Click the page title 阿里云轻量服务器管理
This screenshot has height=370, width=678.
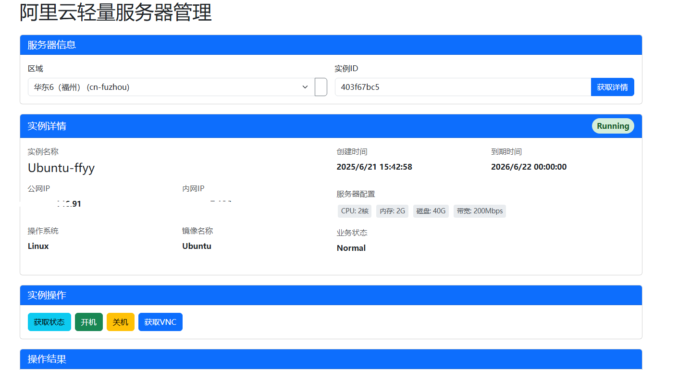(116, 12)
